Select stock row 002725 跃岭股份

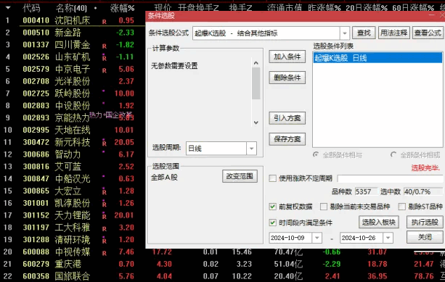pos(73,94)
